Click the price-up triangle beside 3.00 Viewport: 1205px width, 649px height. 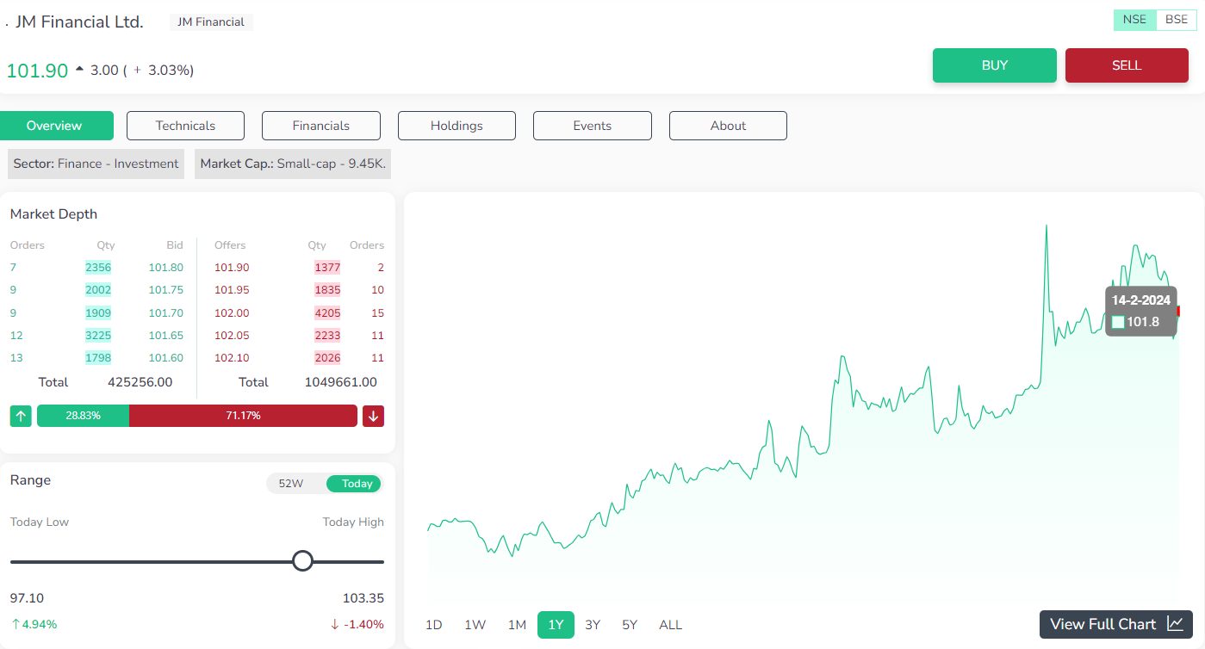pos(80,69)
